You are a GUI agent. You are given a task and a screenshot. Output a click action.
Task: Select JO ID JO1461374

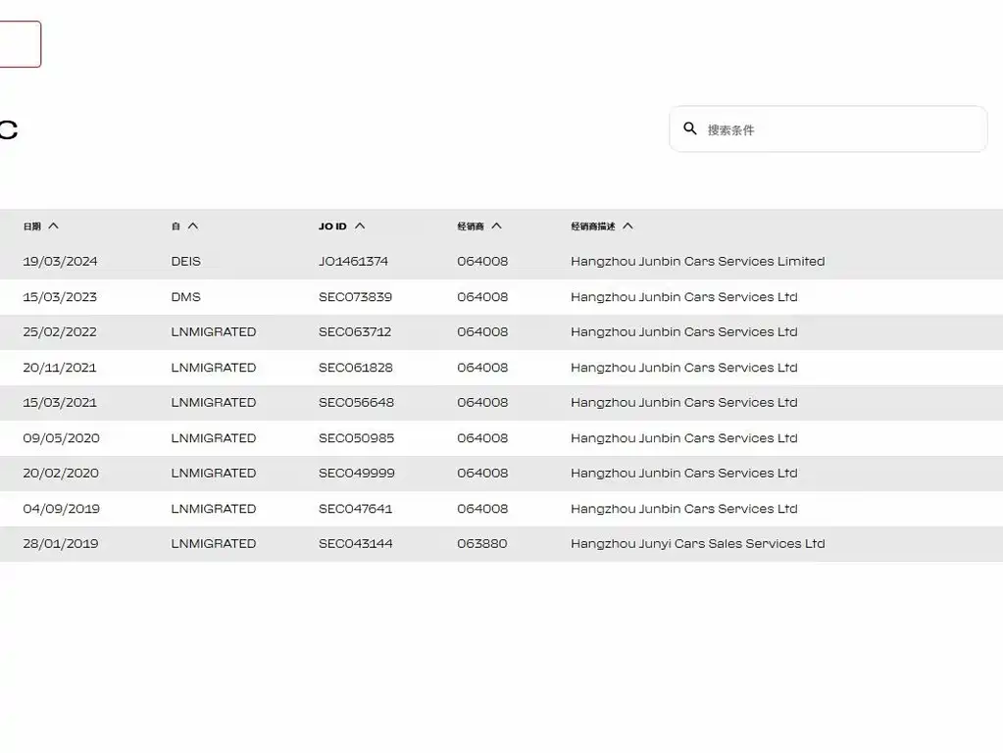(x=353, y=261)
